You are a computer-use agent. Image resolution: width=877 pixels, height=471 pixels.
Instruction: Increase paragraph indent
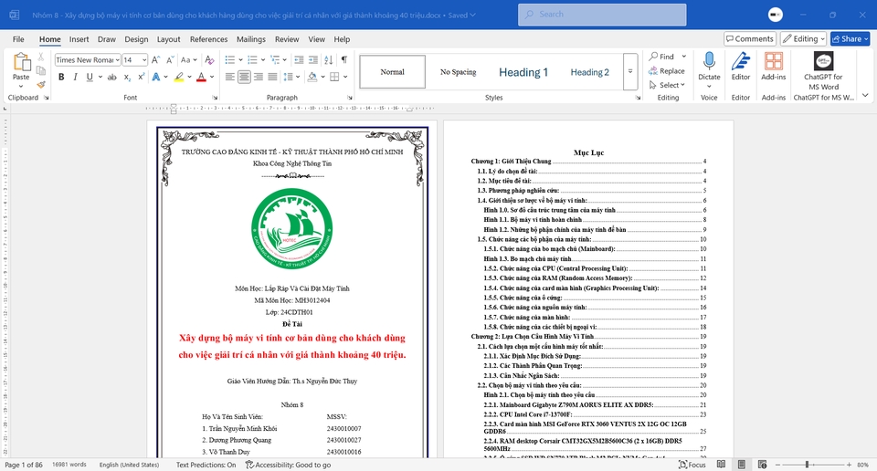click(313, 59)
